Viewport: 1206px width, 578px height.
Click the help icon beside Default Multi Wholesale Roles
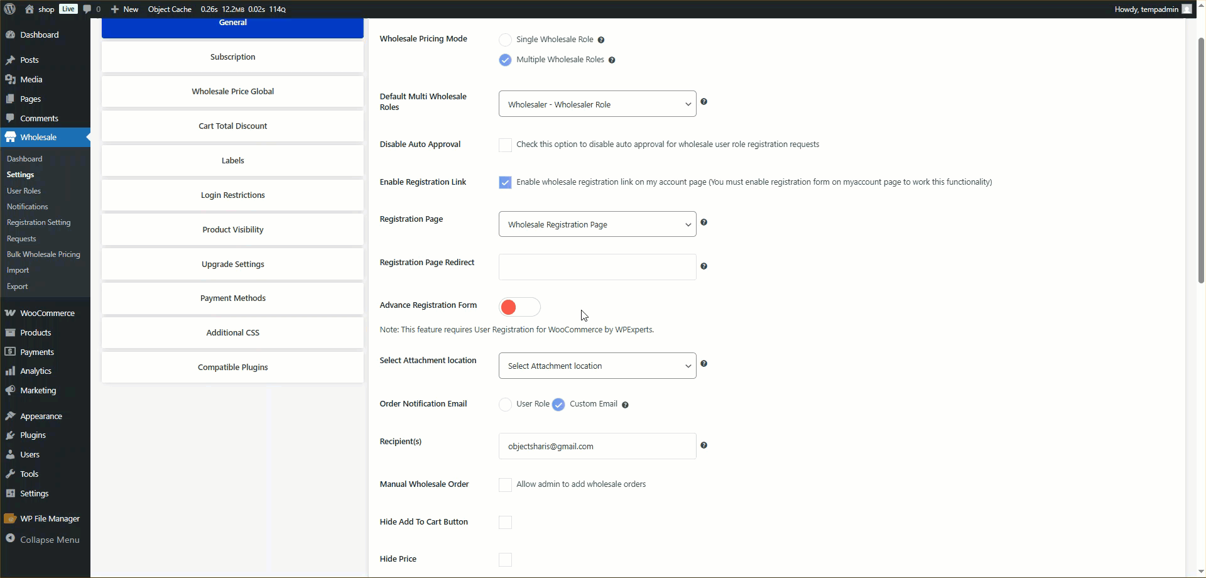pos(704,101)
